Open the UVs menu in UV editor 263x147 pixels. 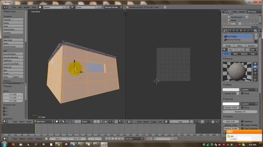point(160,122)
